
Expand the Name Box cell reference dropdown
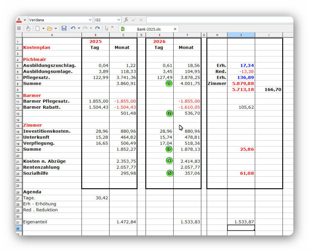(119, 20)
